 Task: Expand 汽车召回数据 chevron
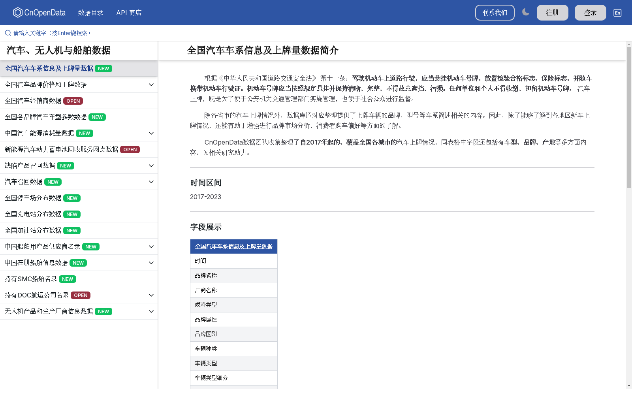pyautogui.click(x=151, y=182)
